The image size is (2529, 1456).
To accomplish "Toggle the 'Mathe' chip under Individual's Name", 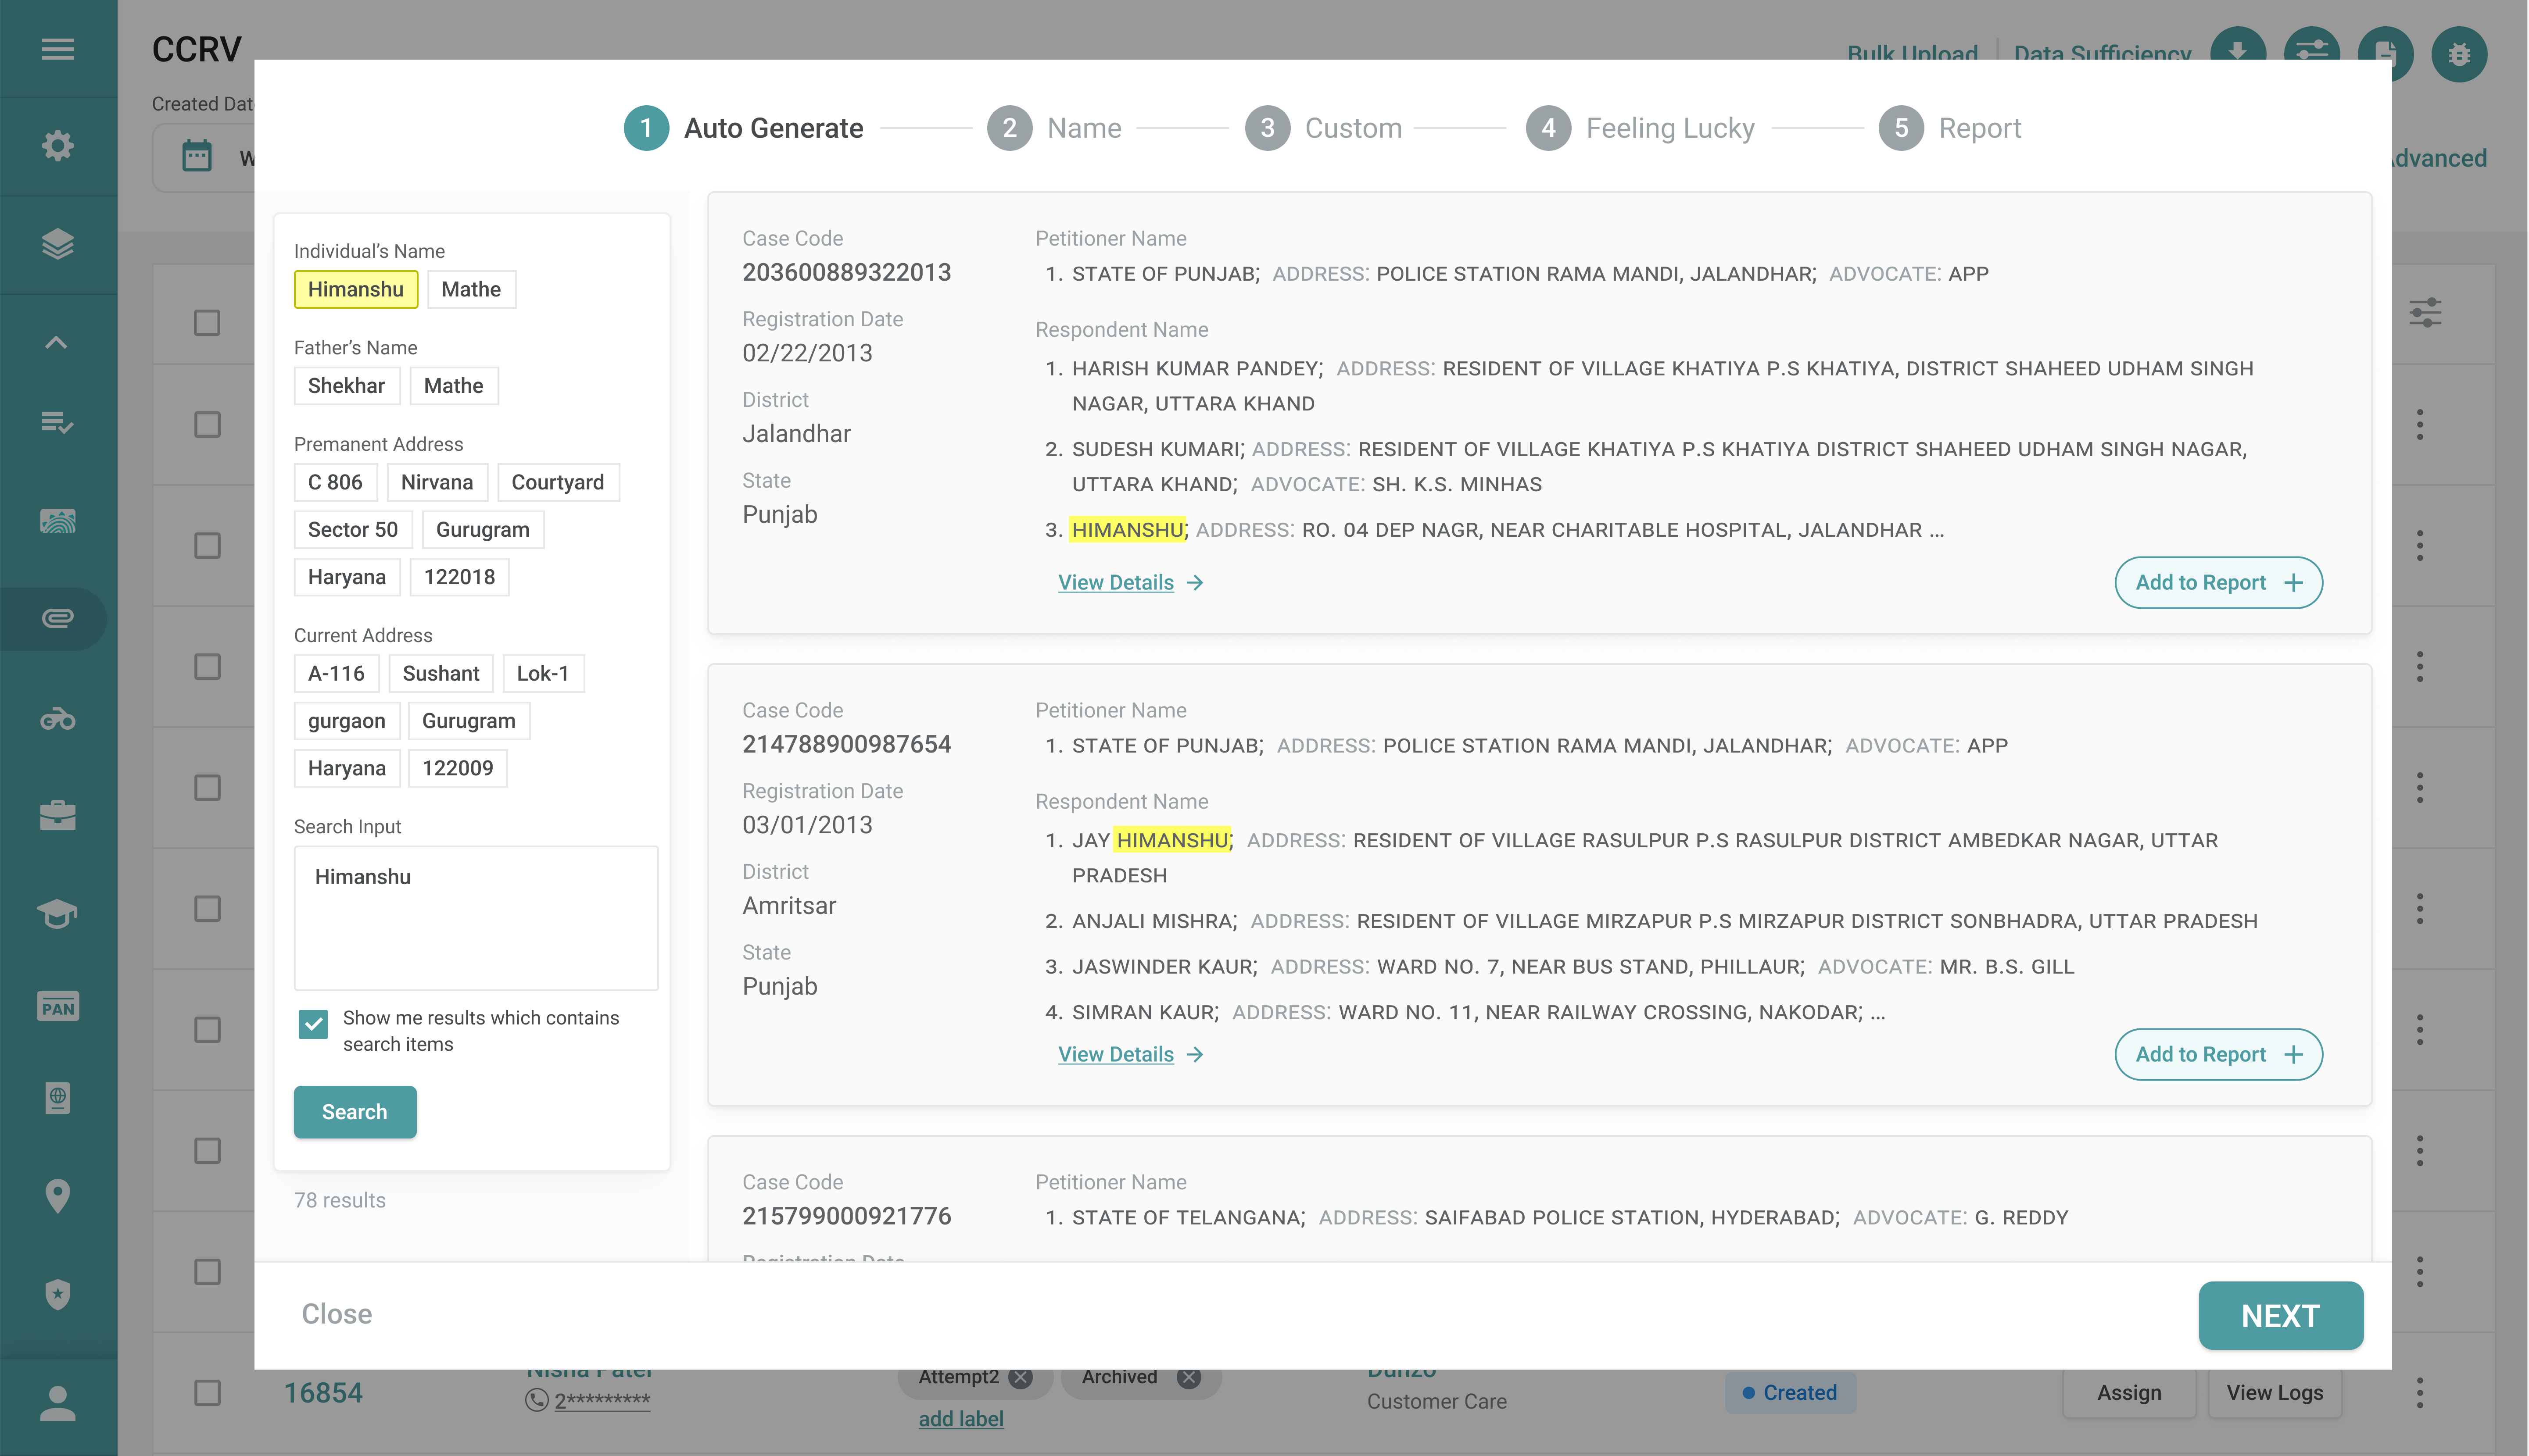I will click(471, 290).
